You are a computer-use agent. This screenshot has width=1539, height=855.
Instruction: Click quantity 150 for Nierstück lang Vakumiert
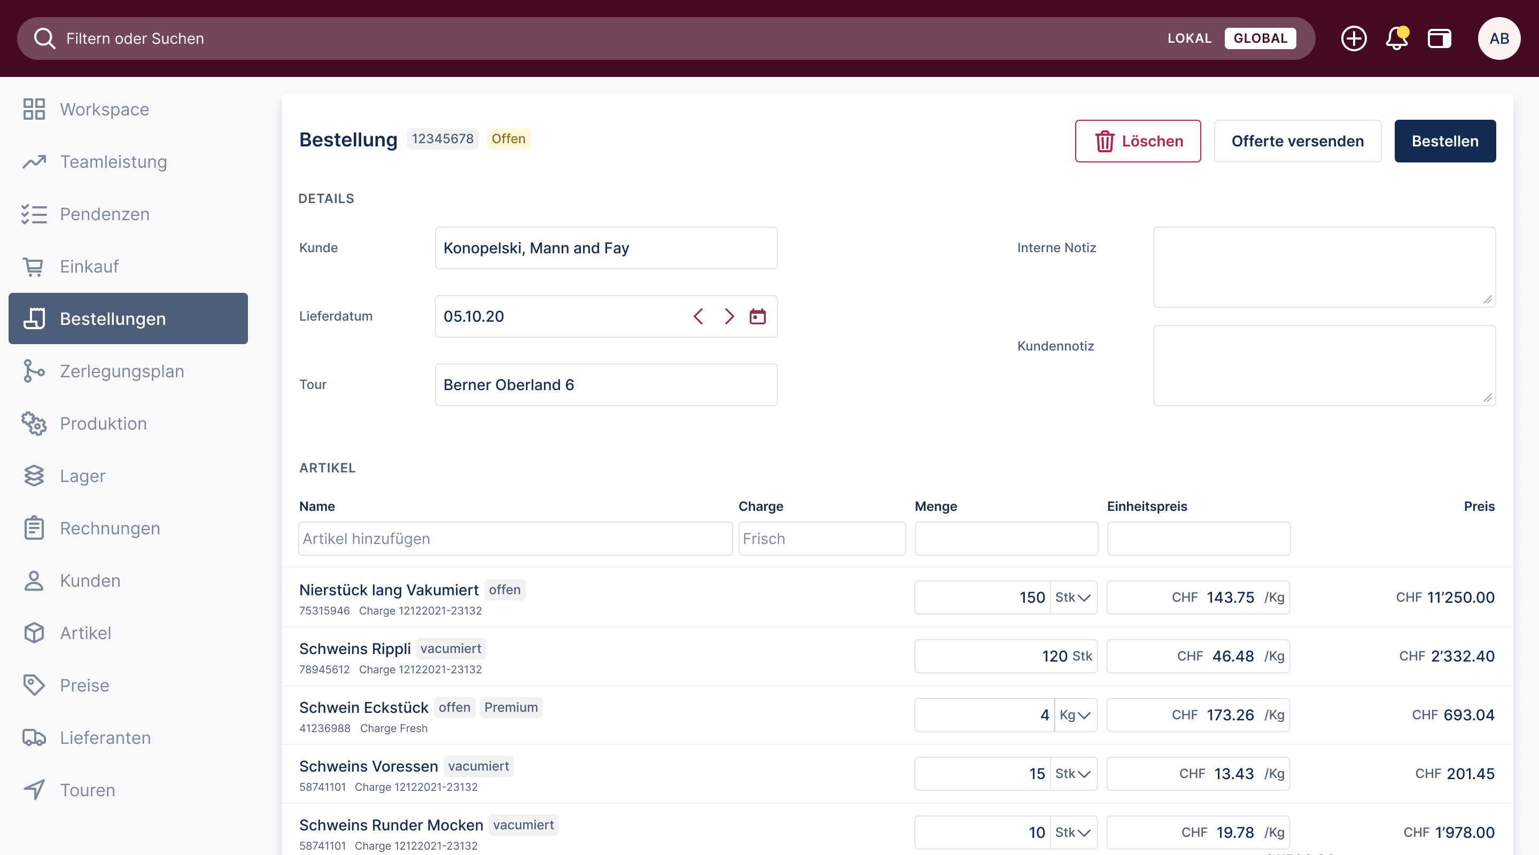(1032, 597)
